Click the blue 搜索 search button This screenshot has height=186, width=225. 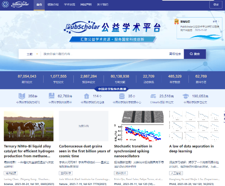coord(195,54)
